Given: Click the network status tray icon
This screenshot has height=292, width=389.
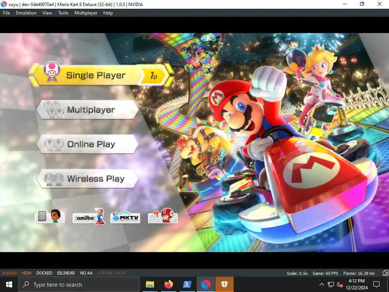Looking at the screenshot, I should (331, 284).
